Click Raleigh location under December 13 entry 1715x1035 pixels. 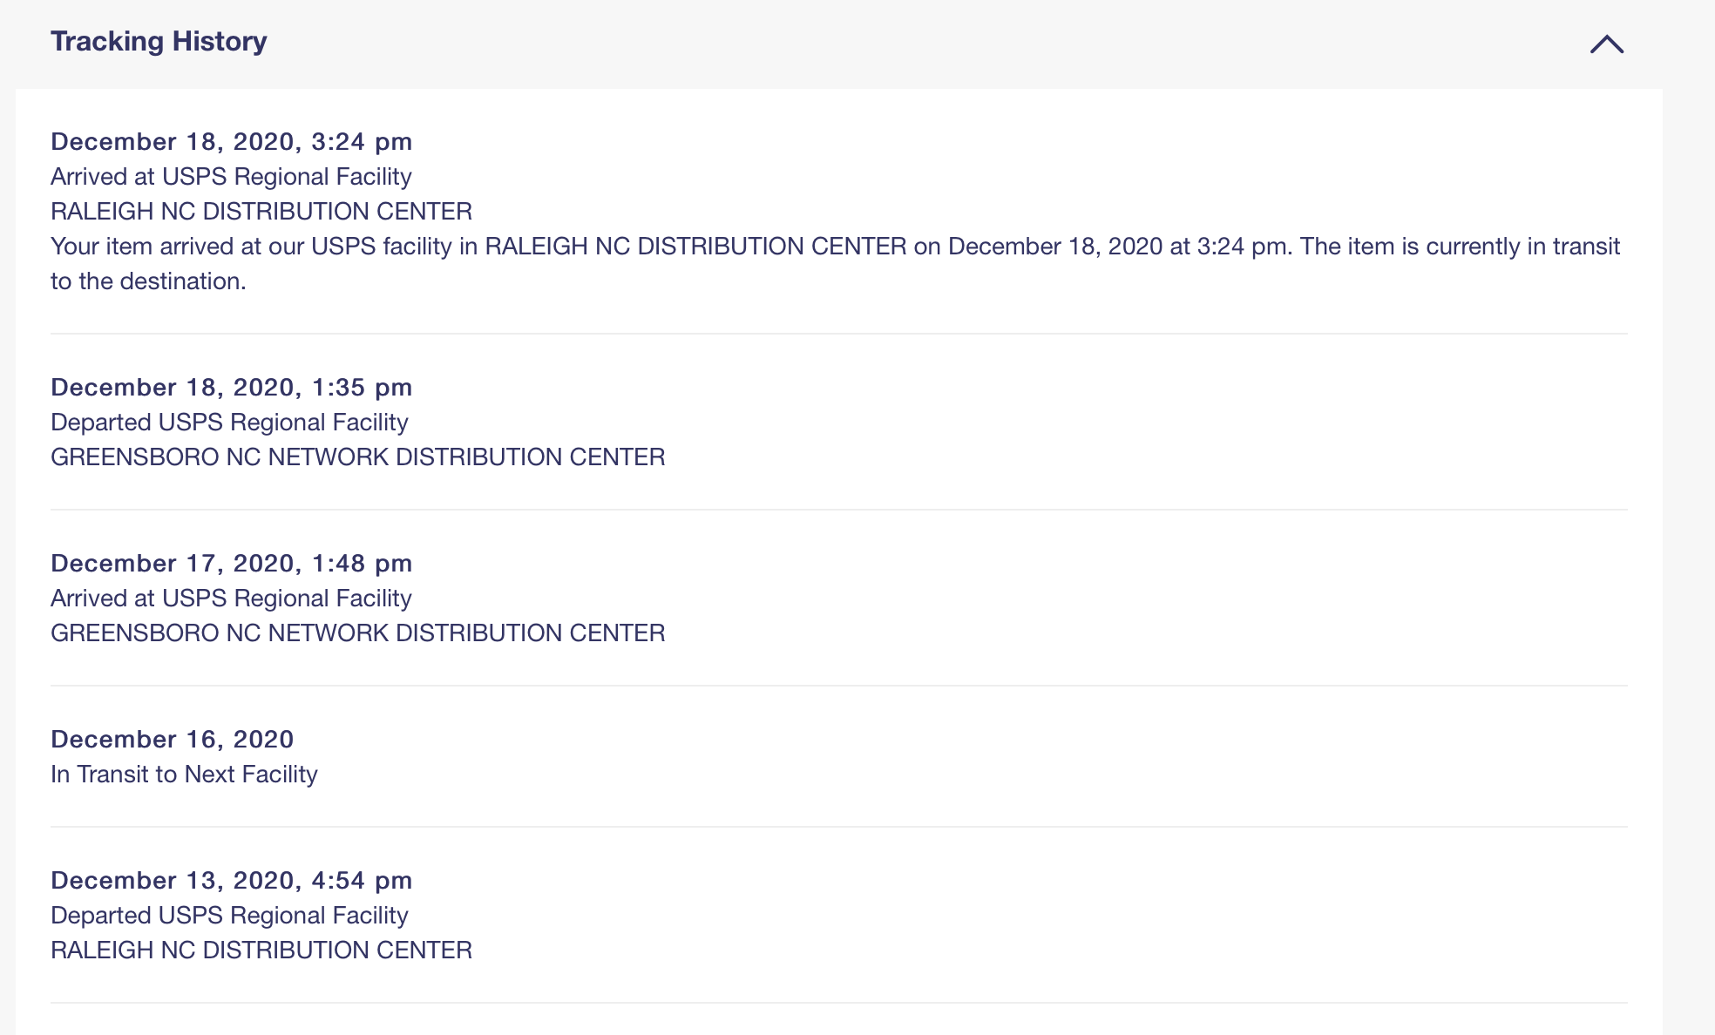tap(261, 950)
